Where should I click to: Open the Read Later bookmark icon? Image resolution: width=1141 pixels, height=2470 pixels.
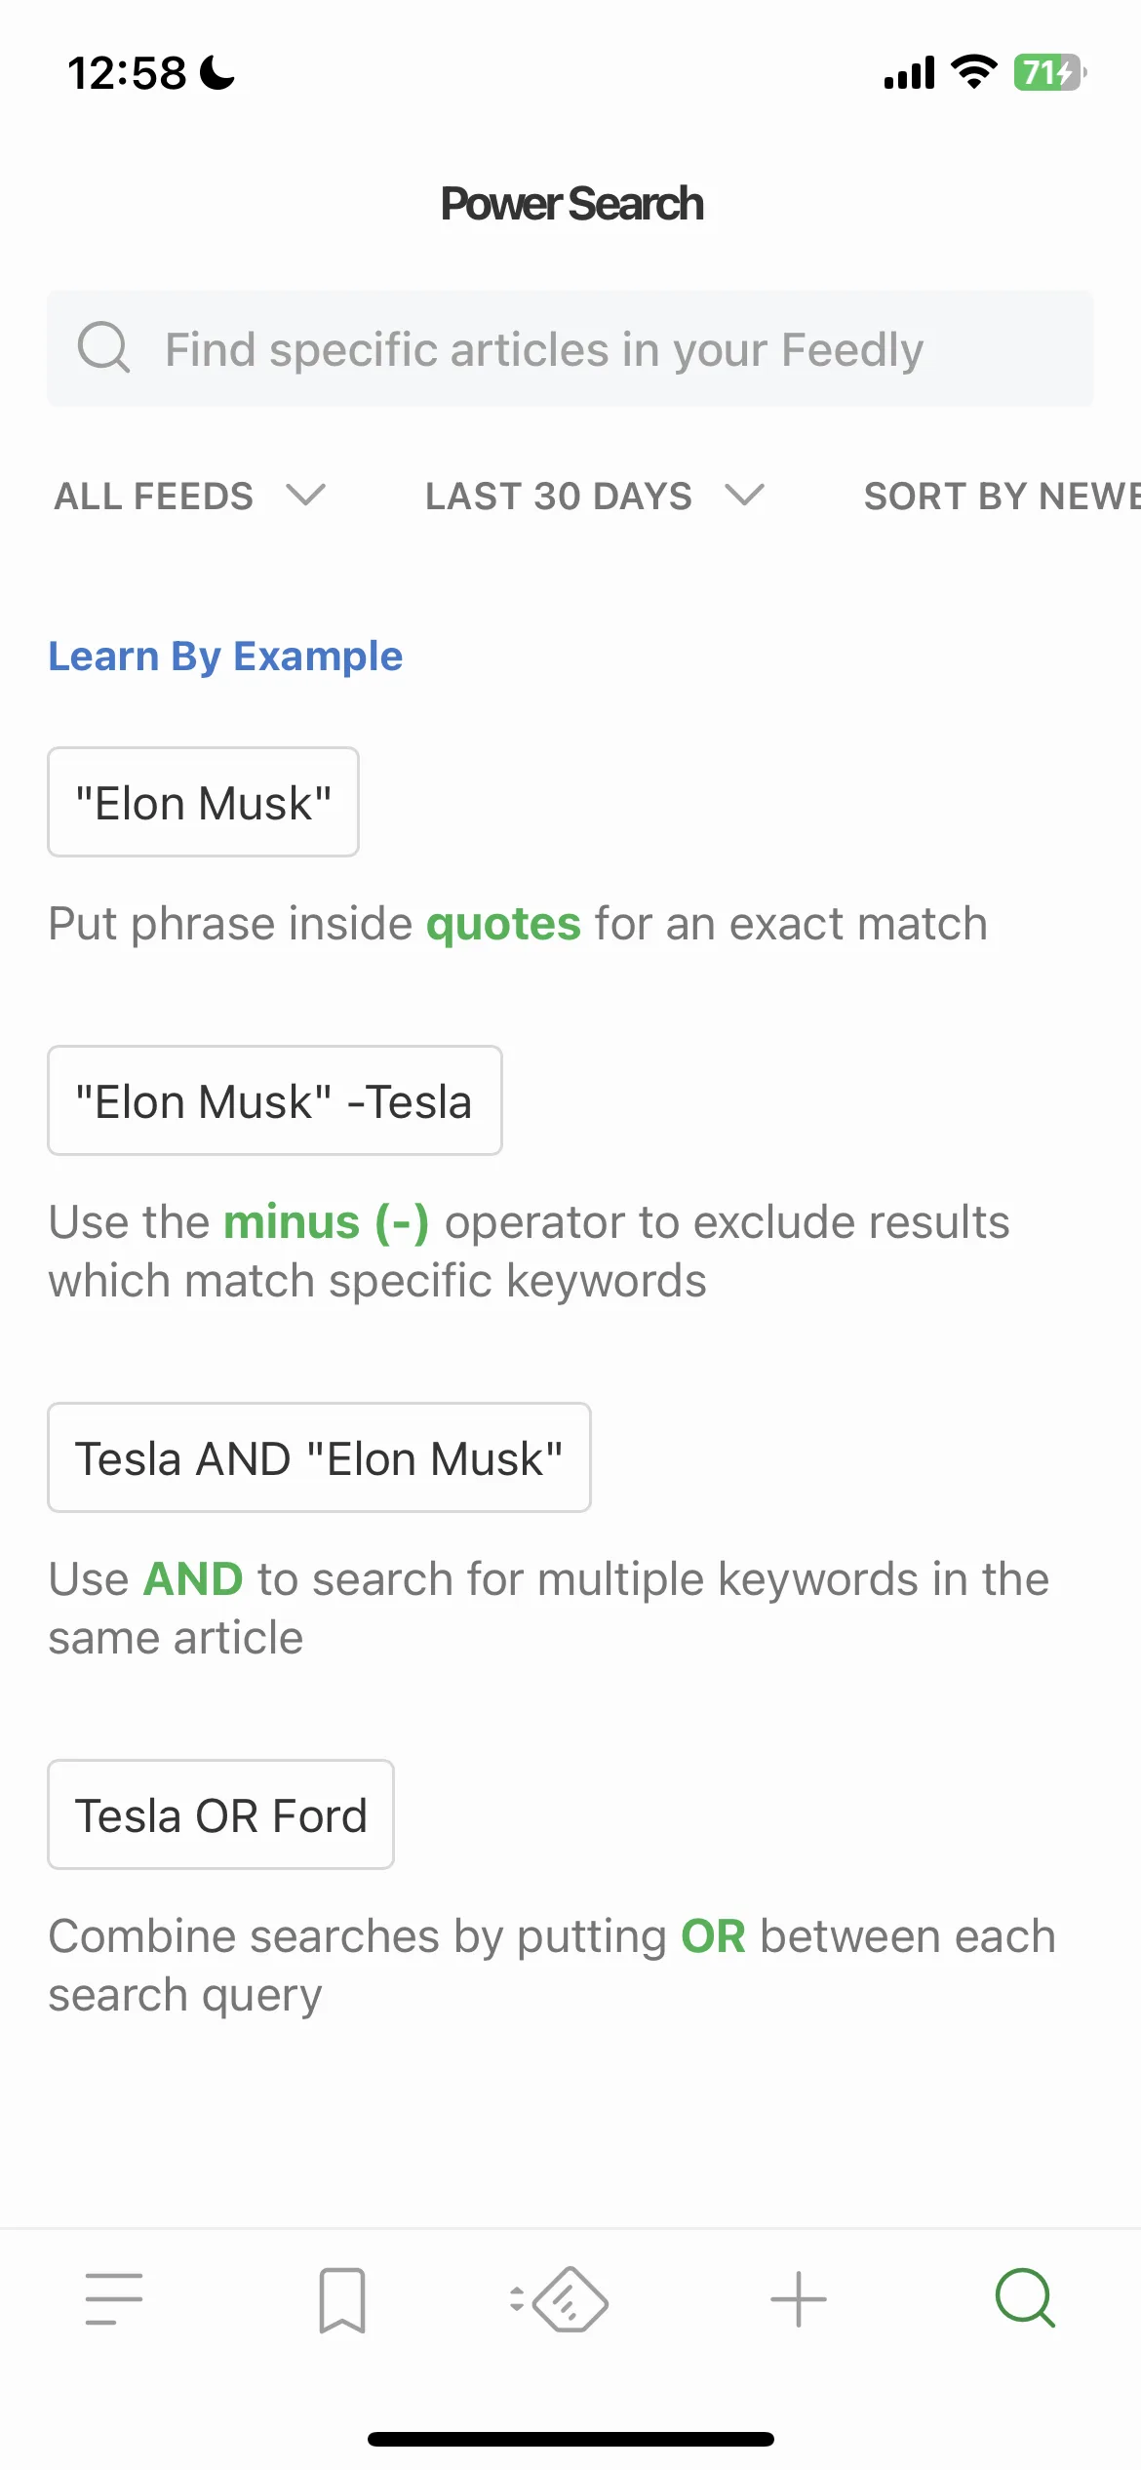point(342,2300)
